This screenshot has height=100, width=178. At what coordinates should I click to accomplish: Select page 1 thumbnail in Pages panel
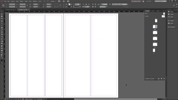pyautogui.click(x=156, y=21)
